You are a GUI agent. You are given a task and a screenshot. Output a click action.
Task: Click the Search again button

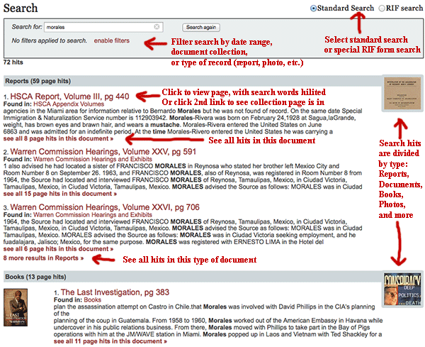tap(201, 27)
